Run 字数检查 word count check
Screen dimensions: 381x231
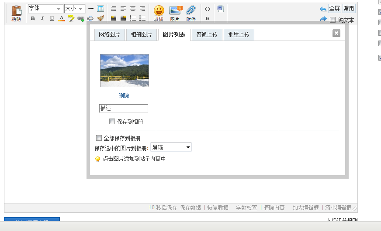(x=246, y=208)
